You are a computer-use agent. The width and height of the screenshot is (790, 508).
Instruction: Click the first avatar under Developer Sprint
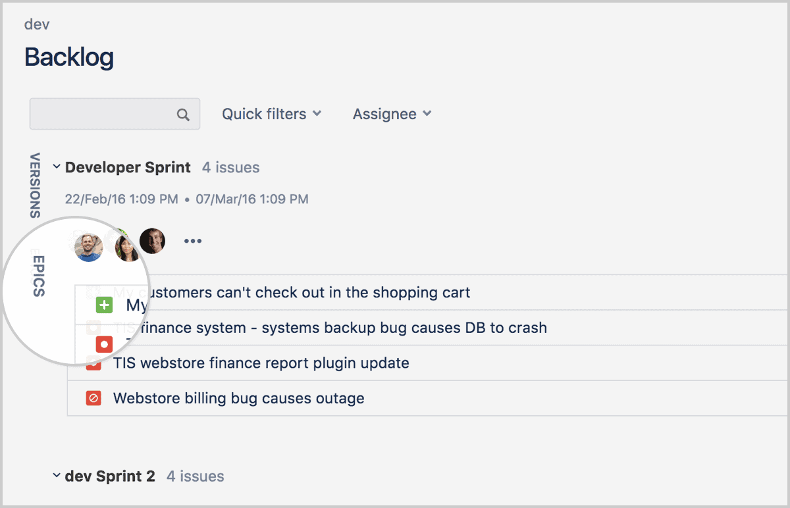tap(88, 245)
